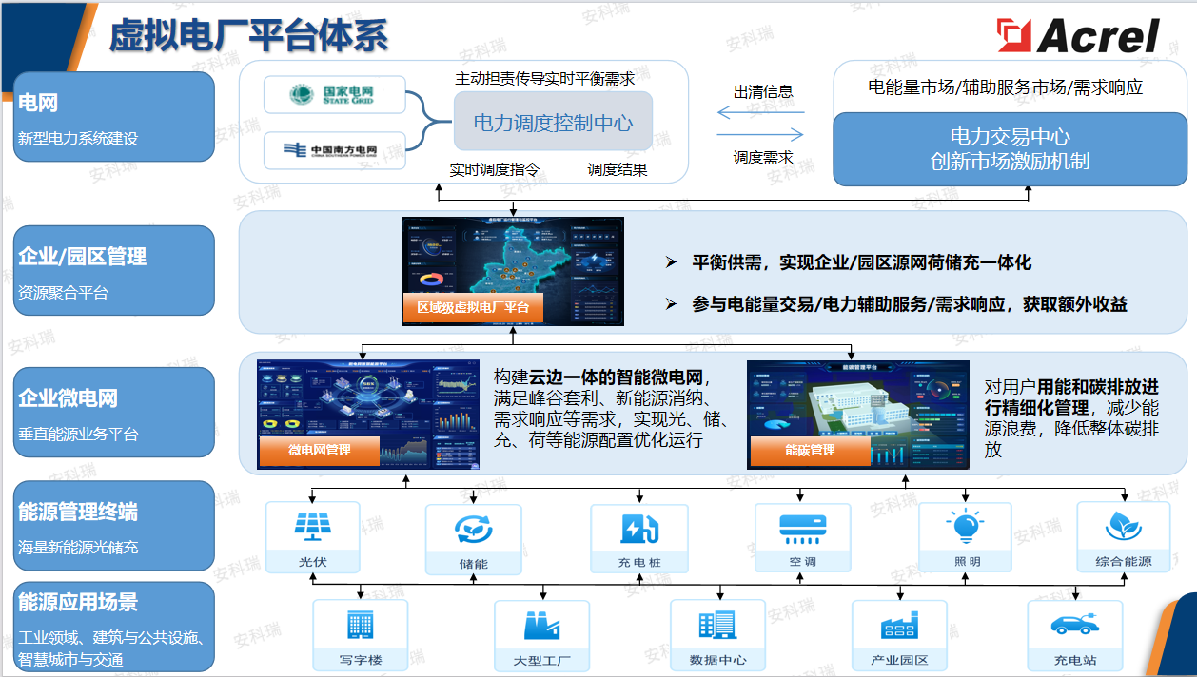
Task: Select the 电网 layer panel
Action: 115,116
